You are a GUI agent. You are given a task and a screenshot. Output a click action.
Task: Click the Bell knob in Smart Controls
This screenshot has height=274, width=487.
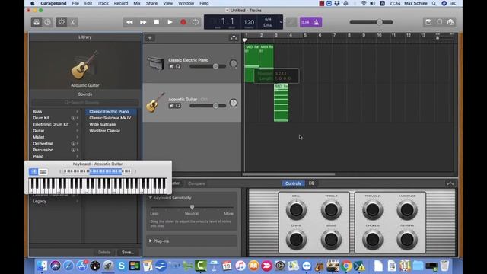[x=296, y=210]
